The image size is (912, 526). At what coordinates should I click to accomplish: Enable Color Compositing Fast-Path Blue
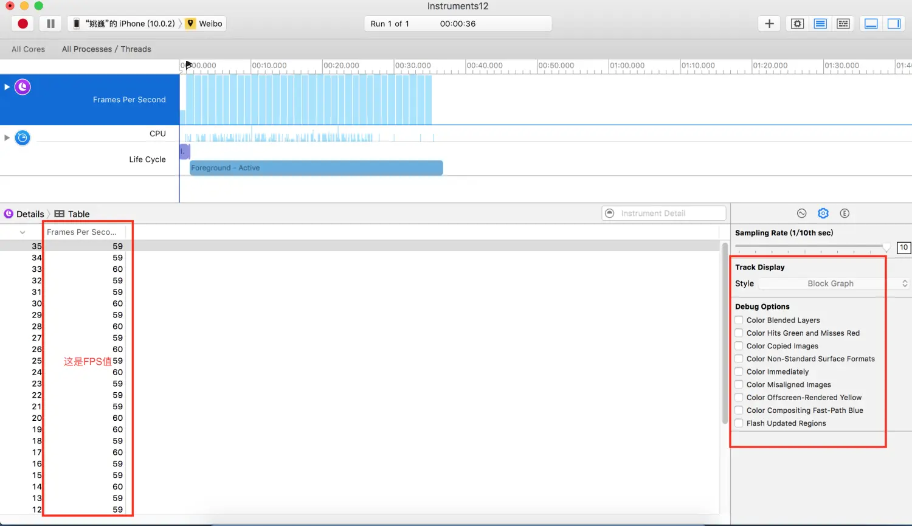pos(739,410)
